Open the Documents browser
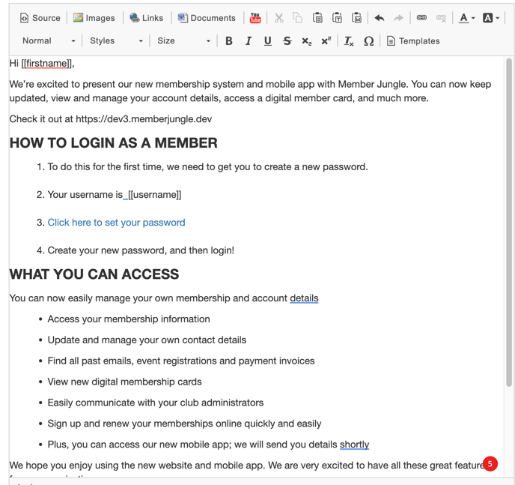The height and width of the screenshot is (485, 515). point(207,18)
